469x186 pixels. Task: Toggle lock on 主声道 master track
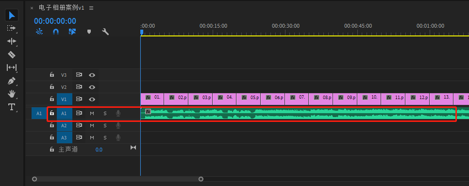pos(52,149)
